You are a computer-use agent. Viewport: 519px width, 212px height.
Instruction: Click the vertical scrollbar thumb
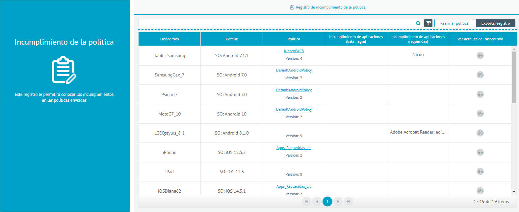click(514, 77)
